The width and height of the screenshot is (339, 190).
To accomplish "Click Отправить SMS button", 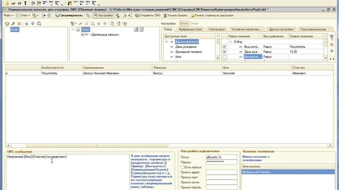I will [x=148, y=15].
